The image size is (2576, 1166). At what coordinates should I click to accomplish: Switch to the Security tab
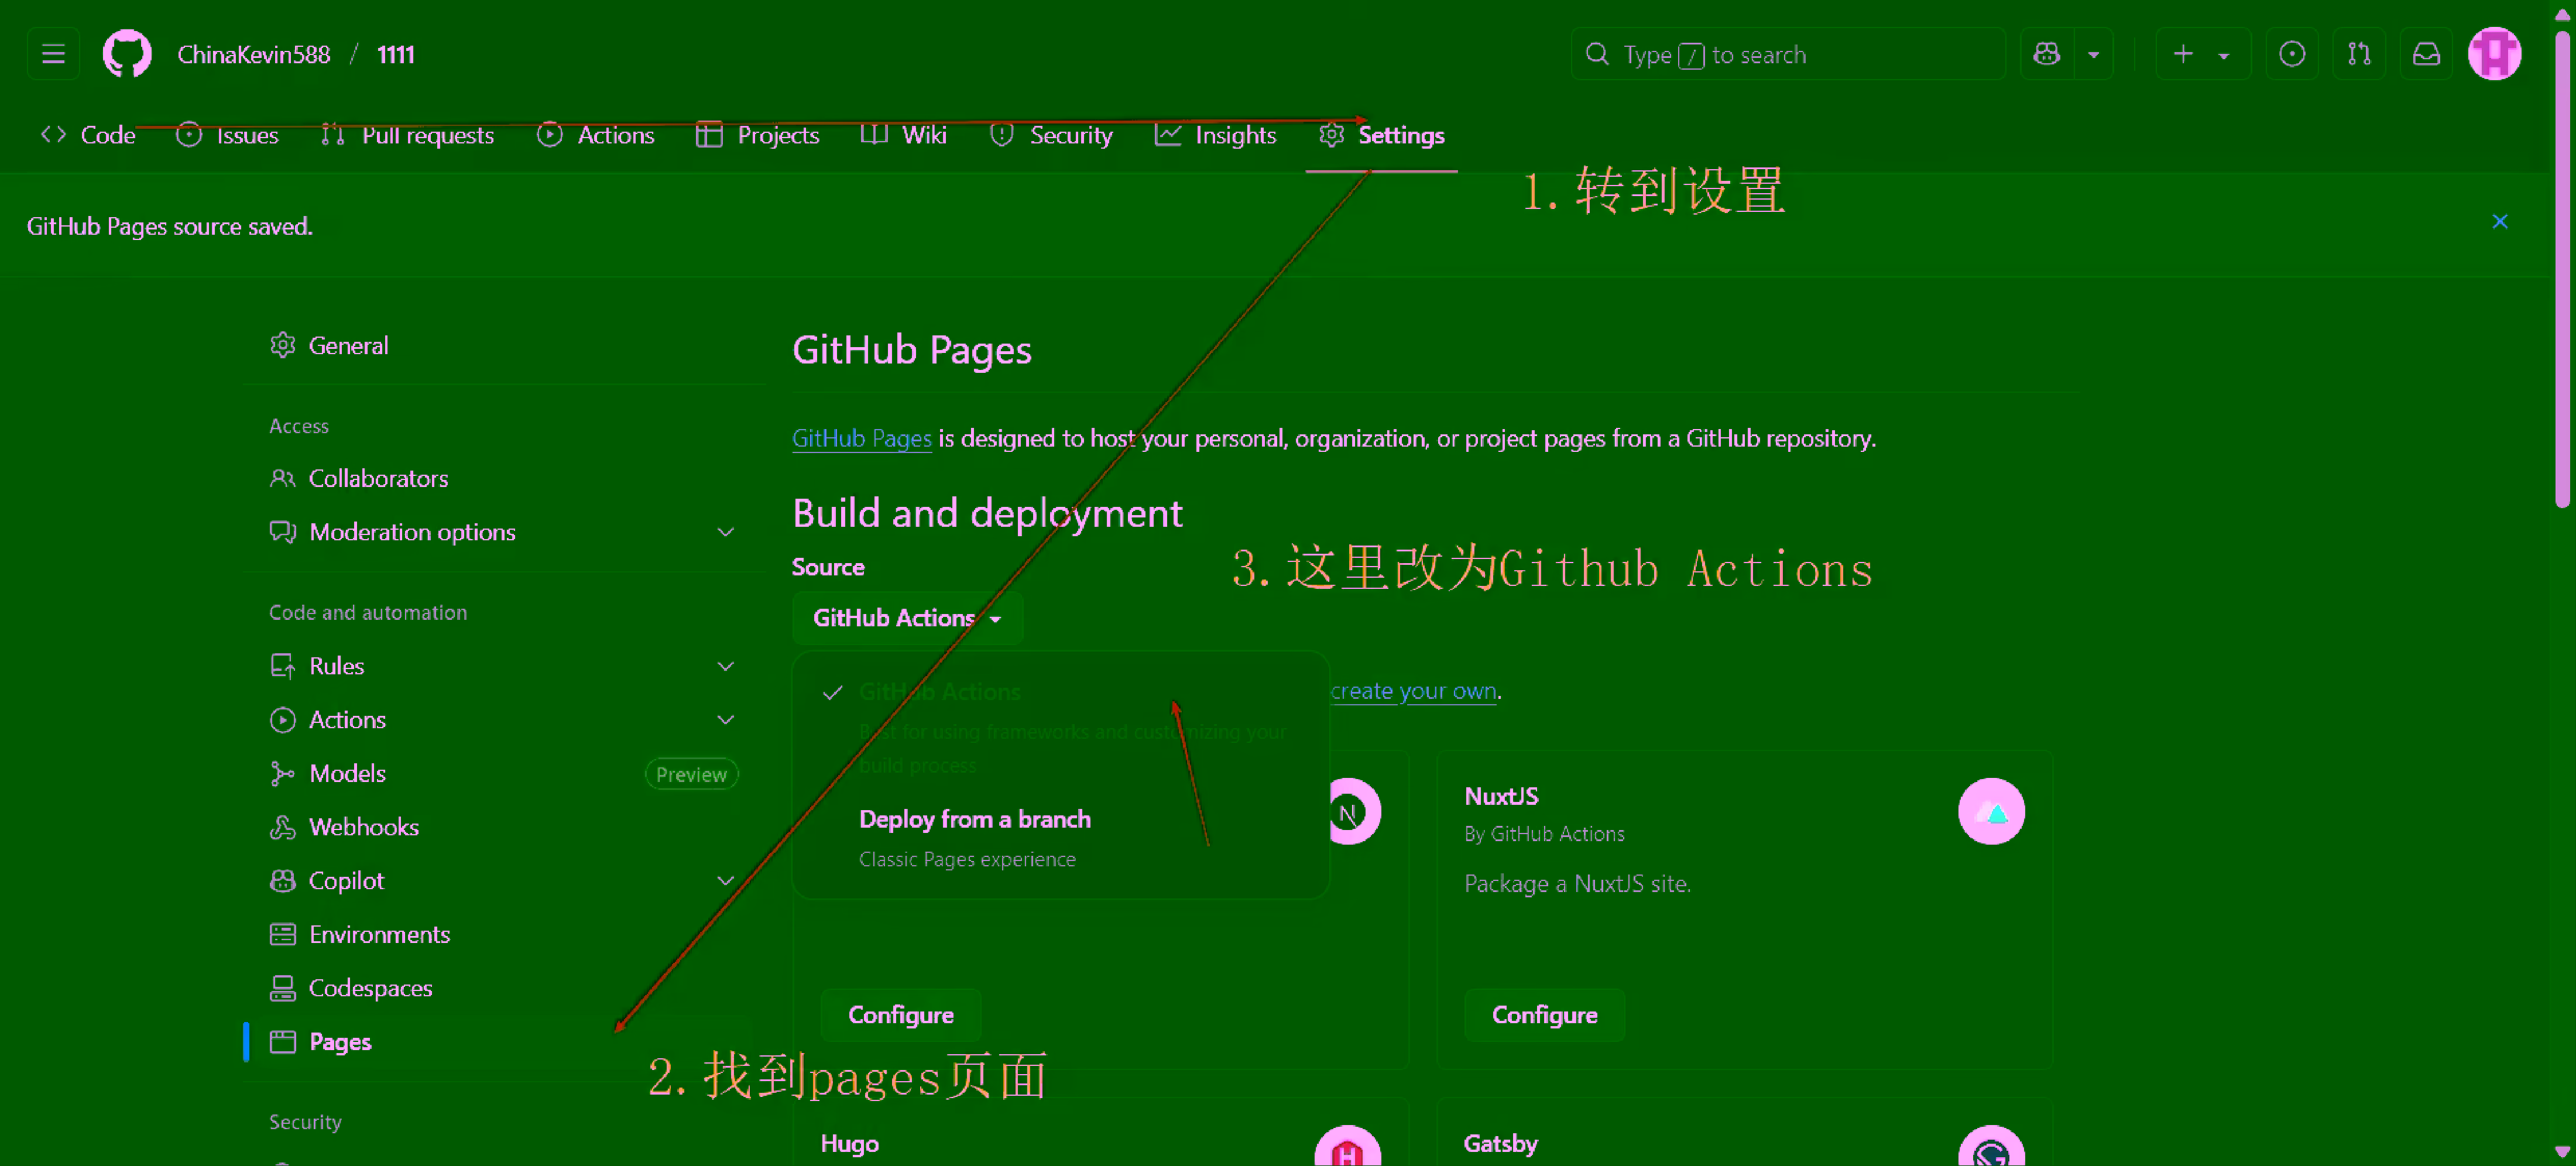click(x=1051, y=135)
